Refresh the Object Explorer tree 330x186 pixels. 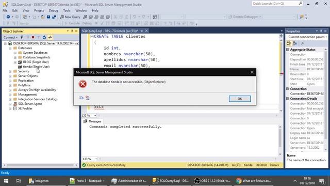44,37
